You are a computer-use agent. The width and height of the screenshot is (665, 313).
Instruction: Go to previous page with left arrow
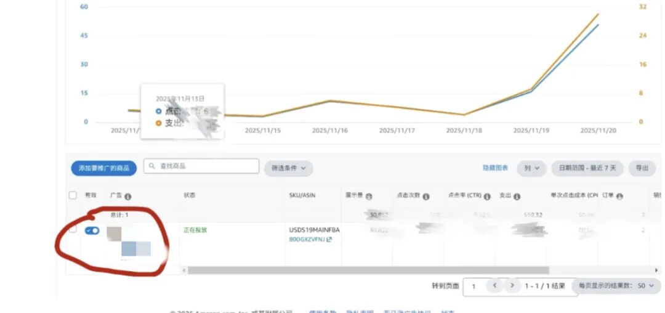tap(494, 286)
